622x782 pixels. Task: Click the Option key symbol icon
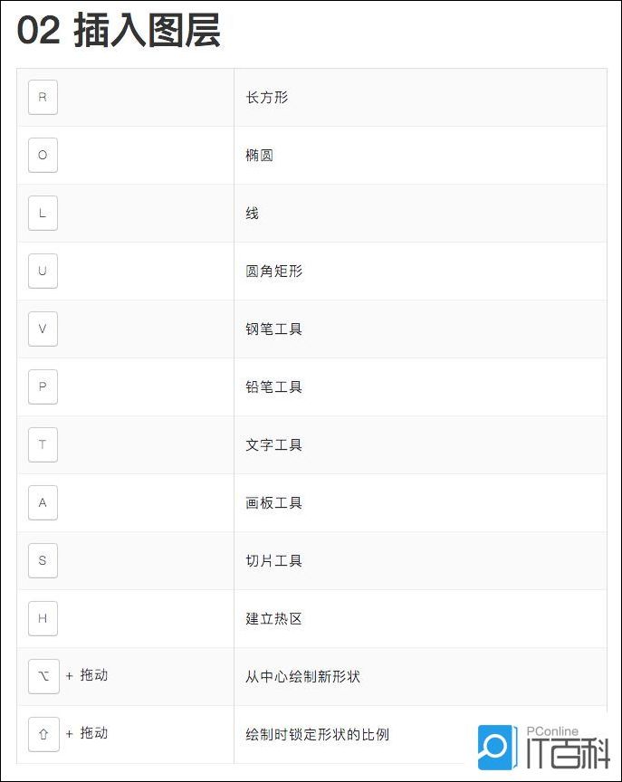pyautogui.click(x=43, y=676)
